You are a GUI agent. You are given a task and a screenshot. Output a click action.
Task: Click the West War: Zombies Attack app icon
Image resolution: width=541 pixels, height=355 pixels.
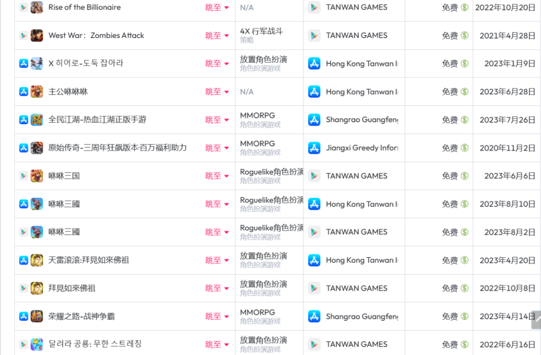click(37, 36)
